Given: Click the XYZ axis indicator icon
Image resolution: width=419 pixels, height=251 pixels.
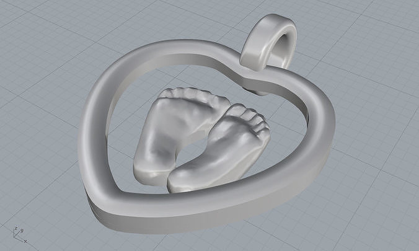Looking at the screenshot, I should point(19,234).
